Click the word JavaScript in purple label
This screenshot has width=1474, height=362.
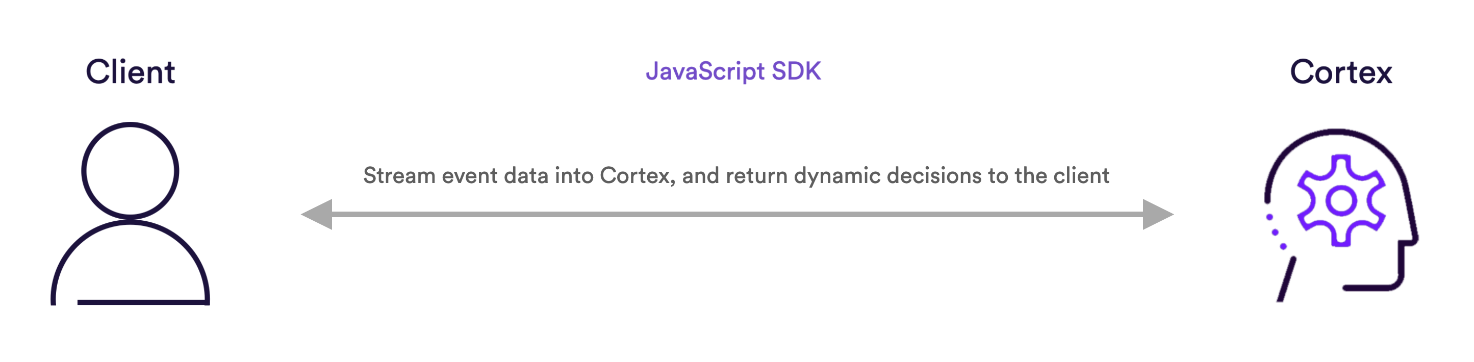point(705,72)
